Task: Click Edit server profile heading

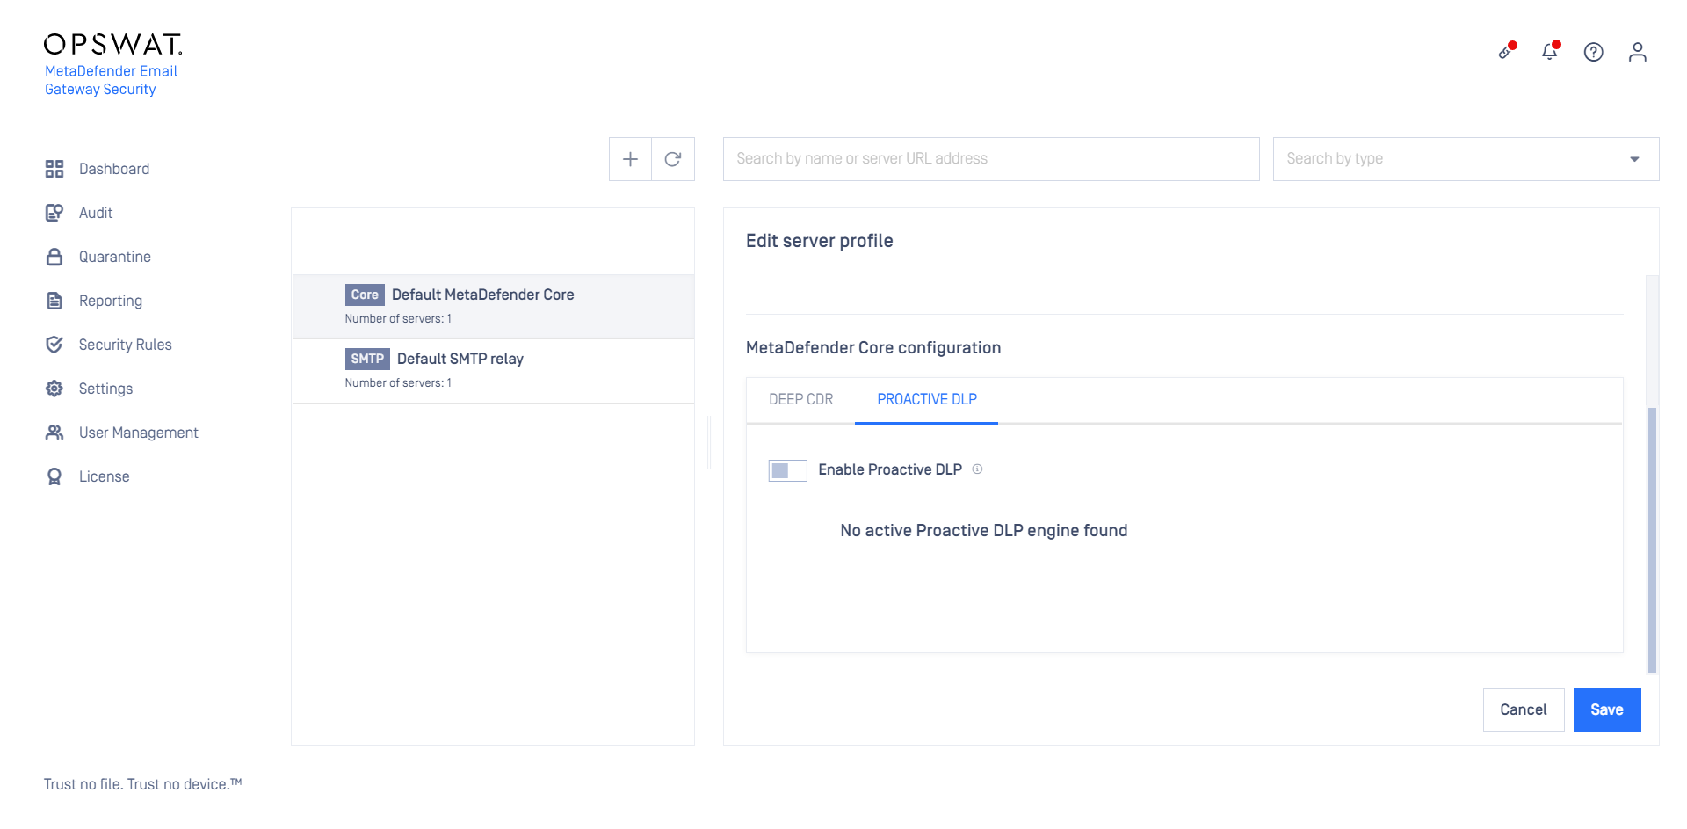Action: (x=820, y=241)
